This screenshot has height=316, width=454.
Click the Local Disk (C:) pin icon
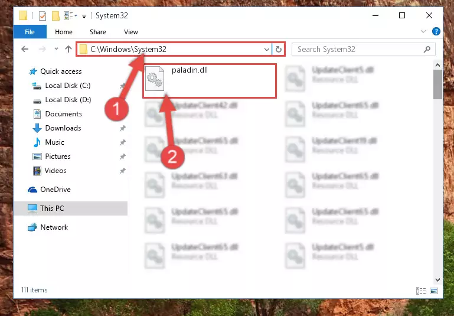[x=122, y=86]
